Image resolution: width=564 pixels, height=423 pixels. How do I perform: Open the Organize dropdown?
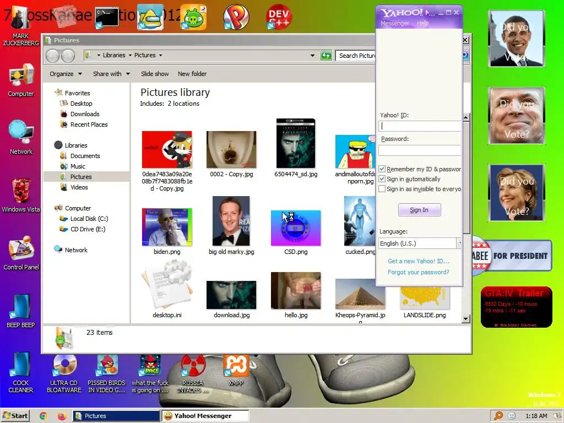coord(66,74)
